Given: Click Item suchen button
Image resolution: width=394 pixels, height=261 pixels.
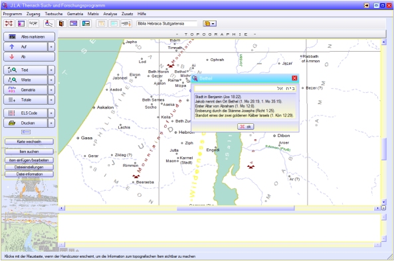Looking at the screenshot, I should [29, 152].
